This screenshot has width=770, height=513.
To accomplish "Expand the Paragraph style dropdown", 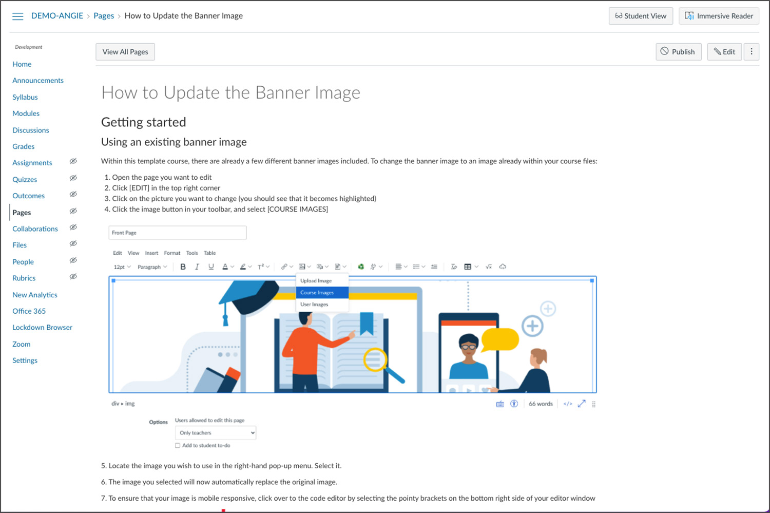I will [x=152, y=267].
